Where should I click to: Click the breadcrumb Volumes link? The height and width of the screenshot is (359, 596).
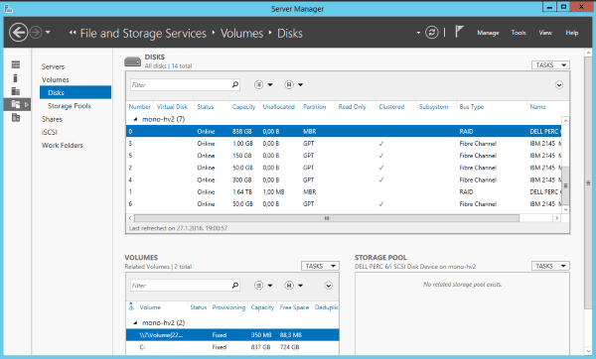[241, 34]
